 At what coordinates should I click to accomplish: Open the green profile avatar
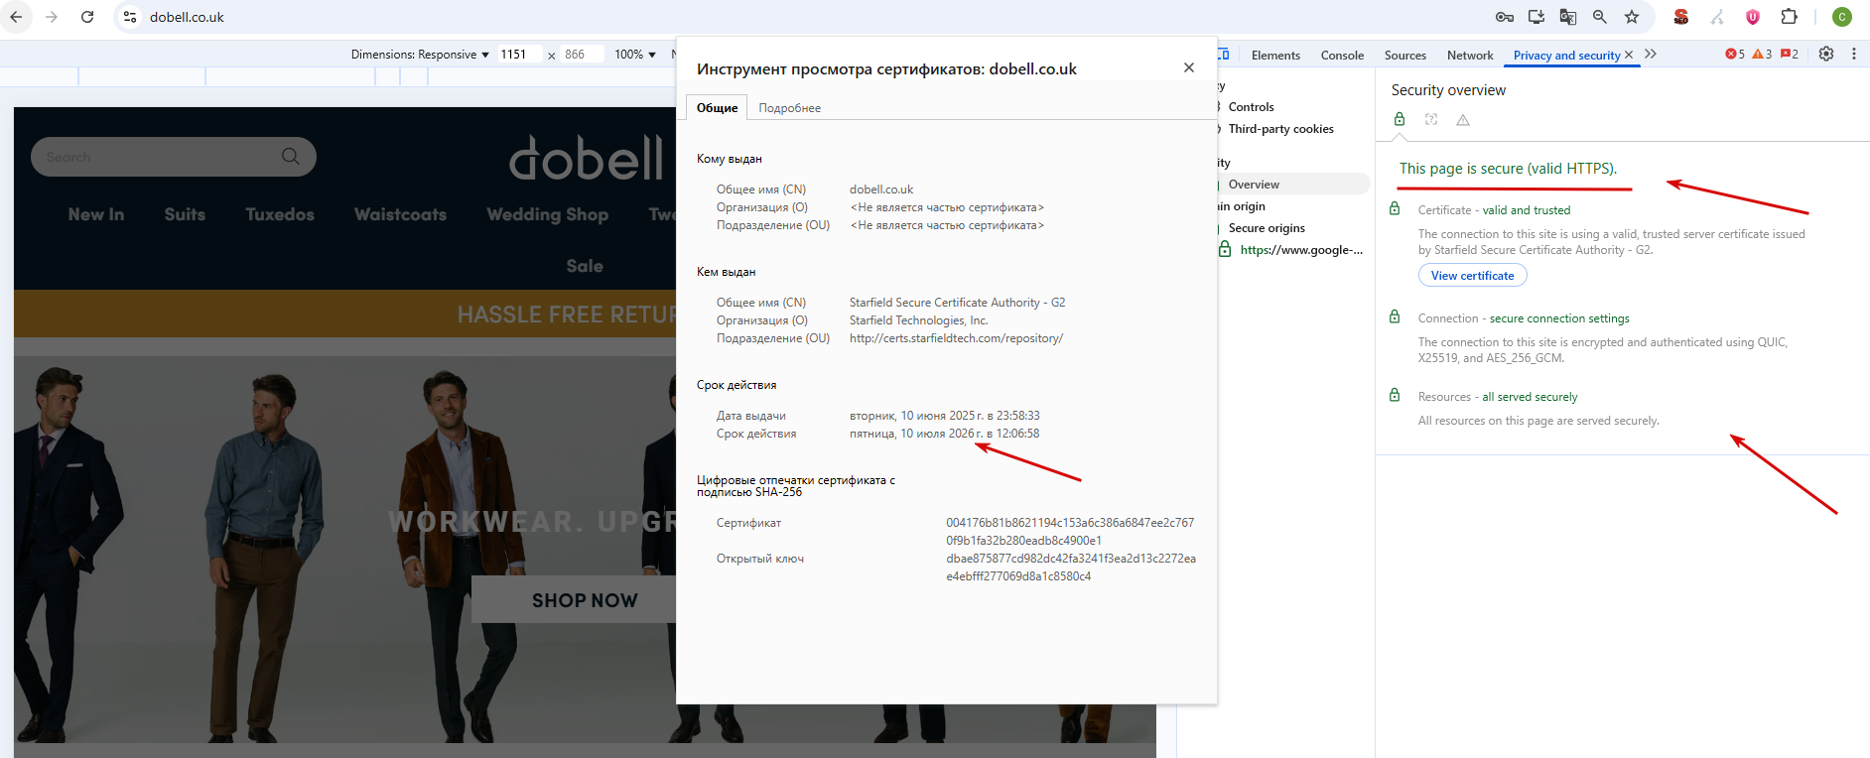point(1842,17)
